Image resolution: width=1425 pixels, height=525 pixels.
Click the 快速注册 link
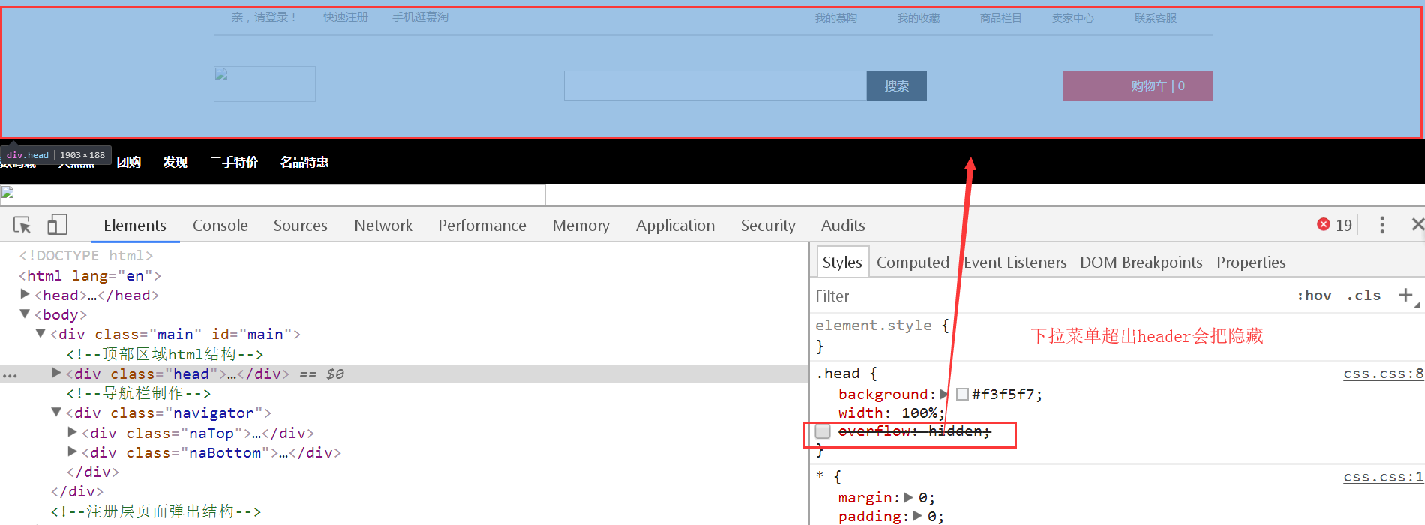[346, 17]
